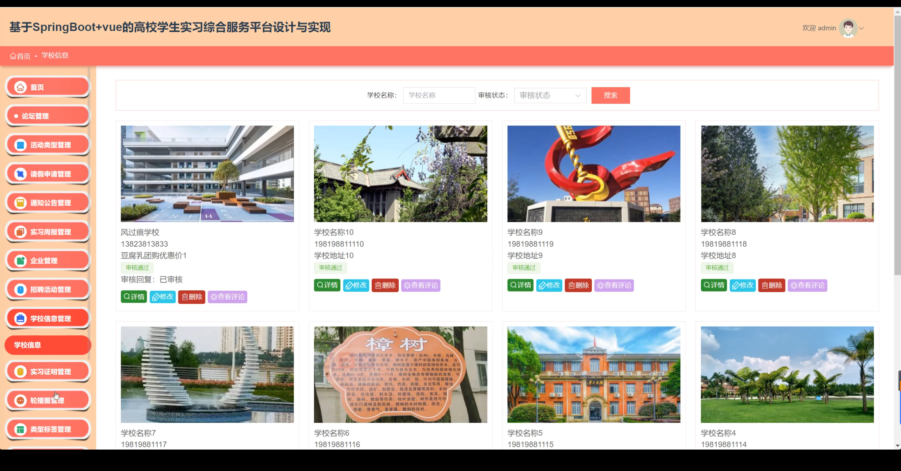Click the 学校名称 search input field
This screenshot has width=901, height=471.
point(439,95)
